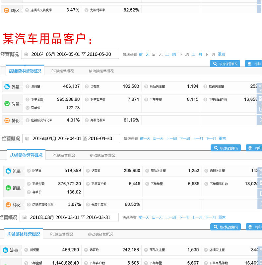The width and height of the screenshot is (262, 265).
Task: Switch to PC端经营概况 tab under 2016年05月 range
Action: pyautogui.click(x=62, y=71)
